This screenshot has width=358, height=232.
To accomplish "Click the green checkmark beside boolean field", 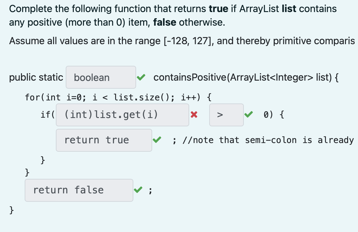I will coord(141,77).
